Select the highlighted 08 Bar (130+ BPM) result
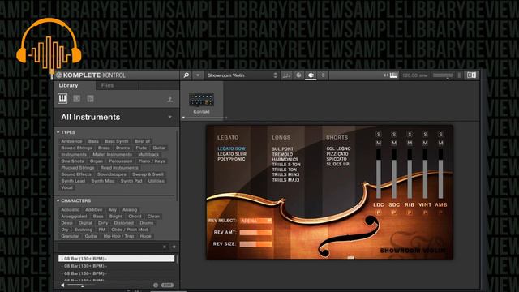This screenshot has height=292, width=519. [x=116, y=259]
